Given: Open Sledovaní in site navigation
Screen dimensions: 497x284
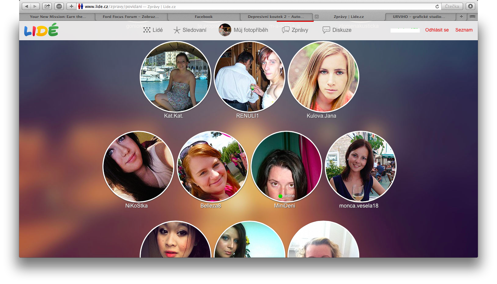Looking at the screenshot, I should (190, 30).
